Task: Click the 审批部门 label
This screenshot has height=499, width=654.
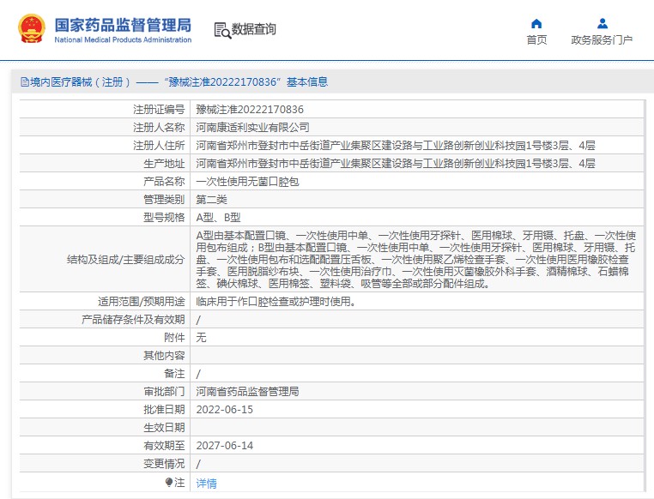Action: [x=164, y=392]
